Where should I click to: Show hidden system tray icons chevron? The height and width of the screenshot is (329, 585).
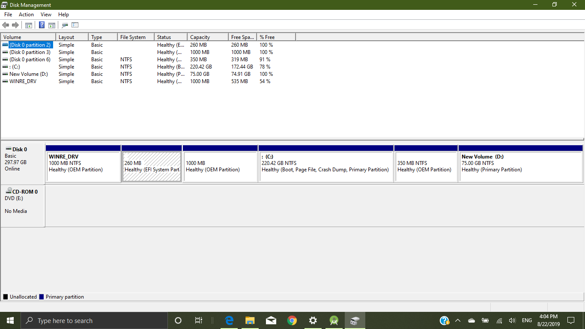(x=457, y=320)
